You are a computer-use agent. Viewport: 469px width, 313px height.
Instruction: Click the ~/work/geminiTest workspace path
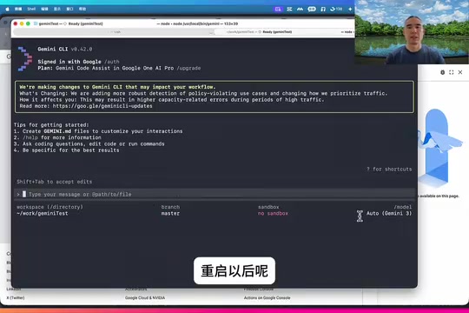pyautogui.click(x=43, y=214)
